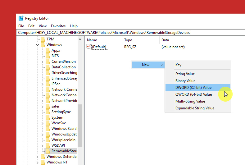Screen dimensions: 245x165
Task: Click the (Default) value string icon
Action: click(x=89, y=47)
